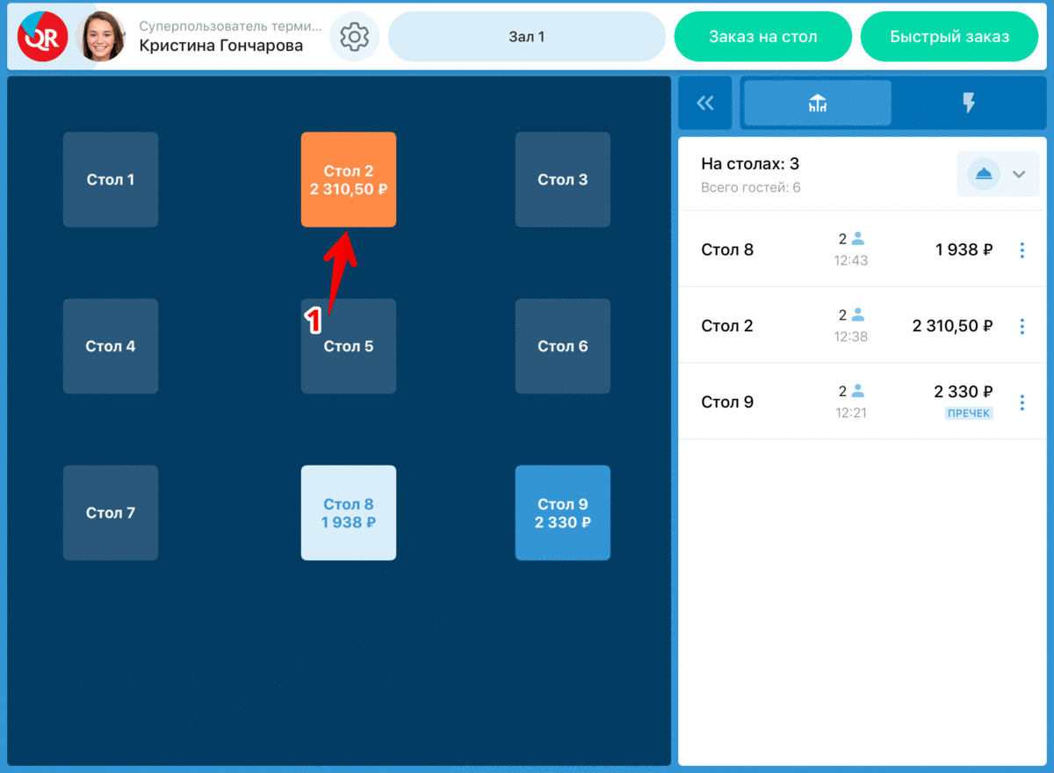1054x773 pixels.
Task: Click Быстрый заказ button
Action: (949, 37)
